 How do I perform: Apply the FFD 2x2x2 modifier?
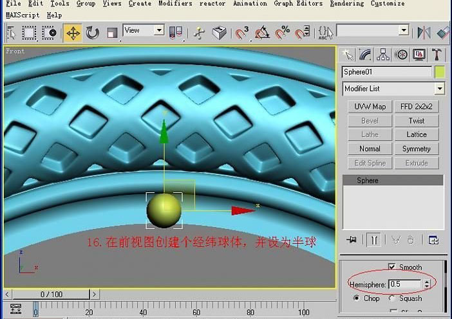(x=417, y=107)
